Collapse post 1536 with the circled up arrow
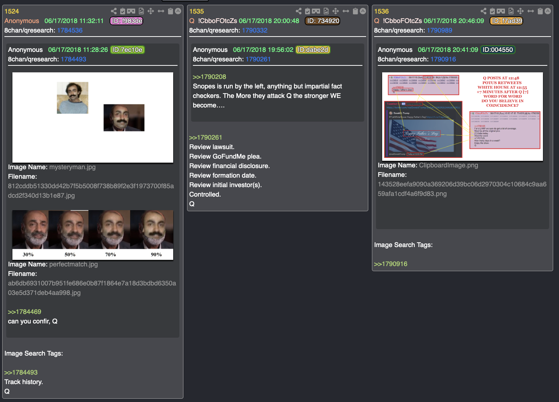The width and height of the screenshot is (559, 402). click(548, 11)
